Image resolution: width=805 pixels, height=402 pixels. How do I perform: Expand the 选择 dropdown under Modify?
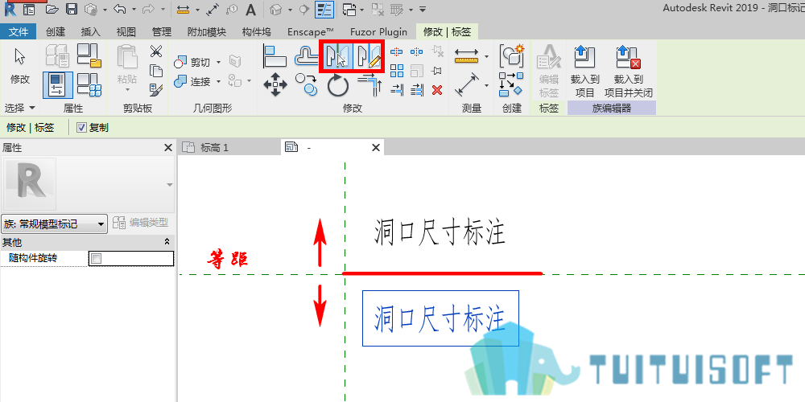20,108
